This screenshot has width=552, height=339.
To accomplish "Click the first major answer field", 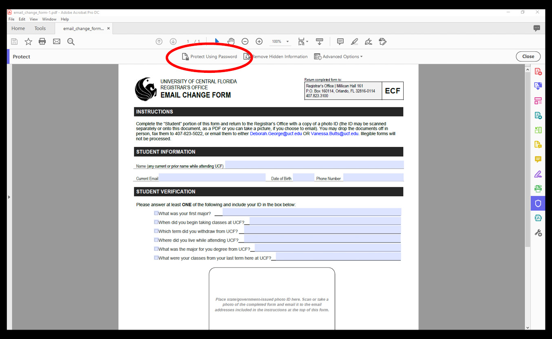I will tap(312, 212).
